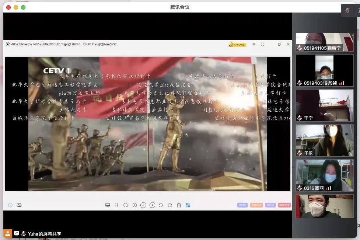Click the red extract text button
The height and width of the screenshot is (240, 360).
tap(284, 205)
